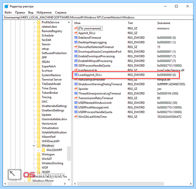Image resolution: width=196 pixels, height=189 pixels.
Task: Expand the Win32kWPP subkey
Action: [39, 150]
